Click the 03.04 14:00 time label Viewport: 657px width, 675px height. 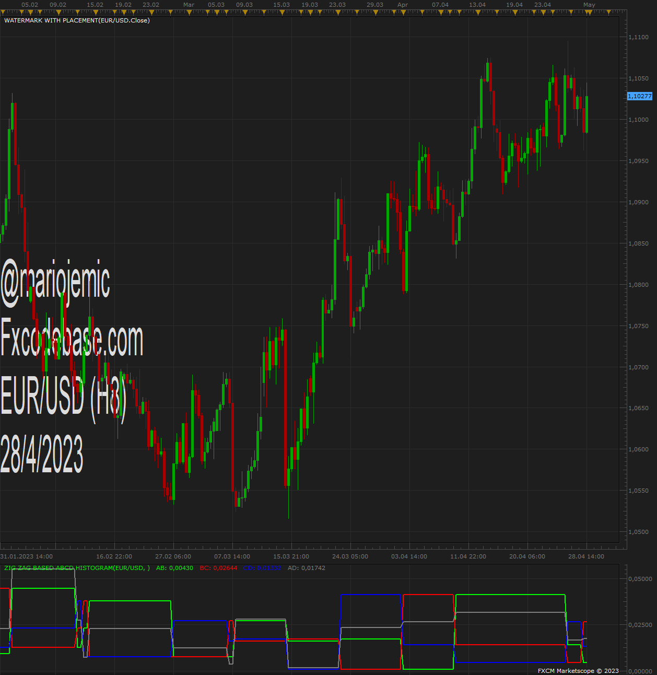click(x=409, y=556)
